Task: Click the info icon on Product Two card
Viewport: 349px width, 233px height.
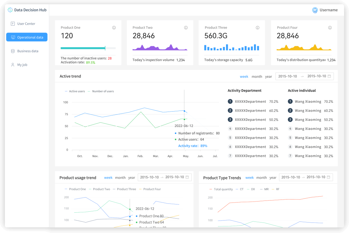Action: [x=186, y=28]
